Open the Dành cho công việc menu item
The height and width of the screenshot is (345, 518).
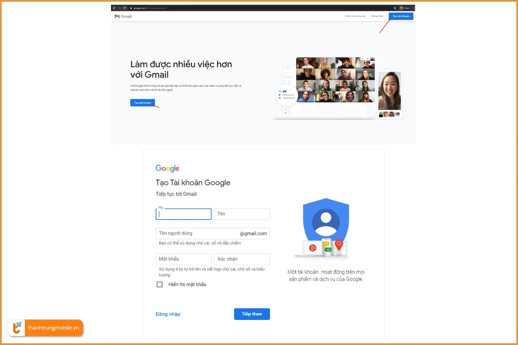[355, 16]
